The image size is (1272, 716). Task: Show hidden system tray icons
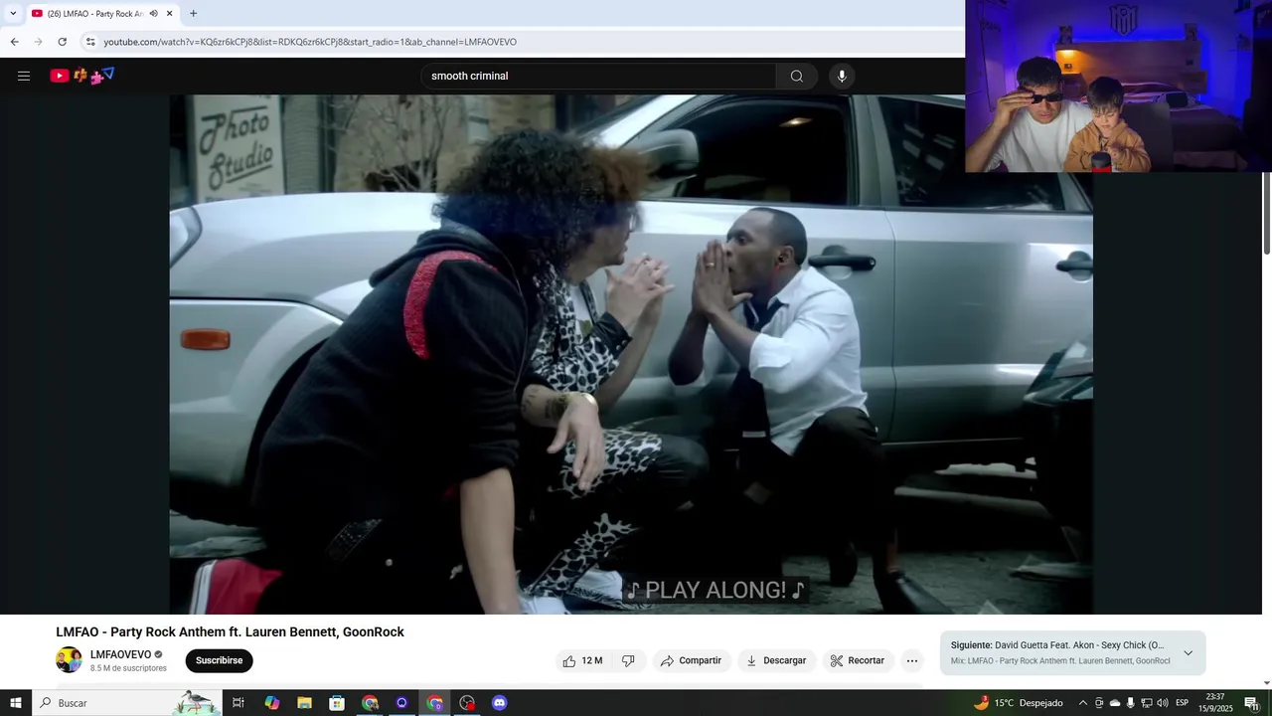pos(1083,703)
